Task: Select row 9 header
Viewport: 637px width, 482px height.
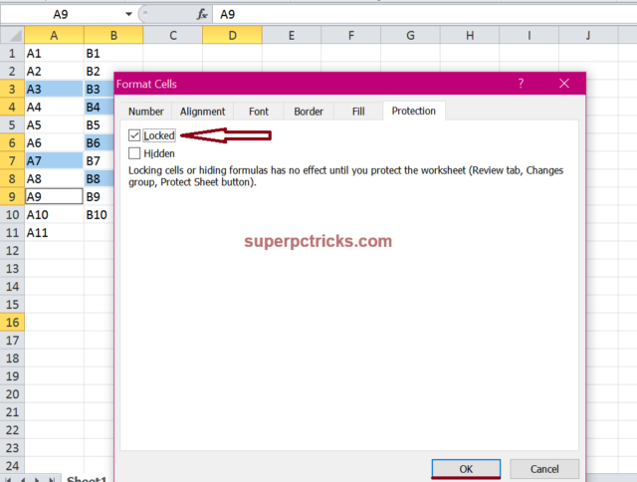Action: point(12,197)
